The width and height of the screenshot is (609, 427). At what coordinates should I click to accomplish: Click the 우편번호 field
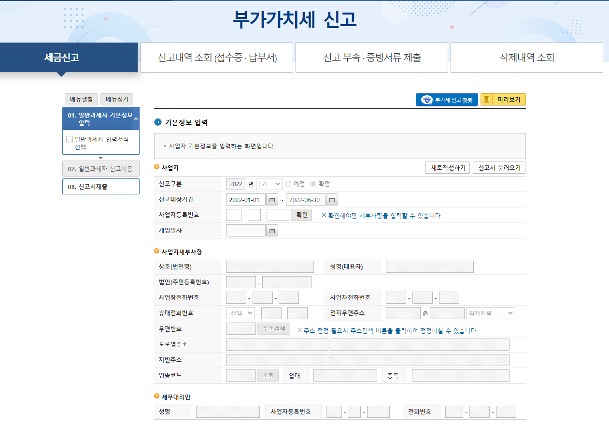(x=241, y=329)
